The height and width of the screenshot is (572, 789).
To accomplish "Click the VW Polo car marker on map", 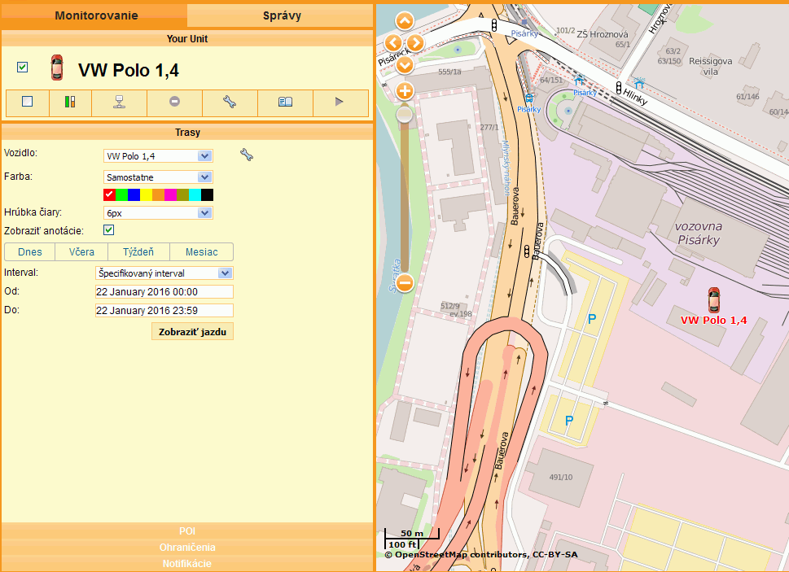I will pyautogui.click(x=714, y=299).
